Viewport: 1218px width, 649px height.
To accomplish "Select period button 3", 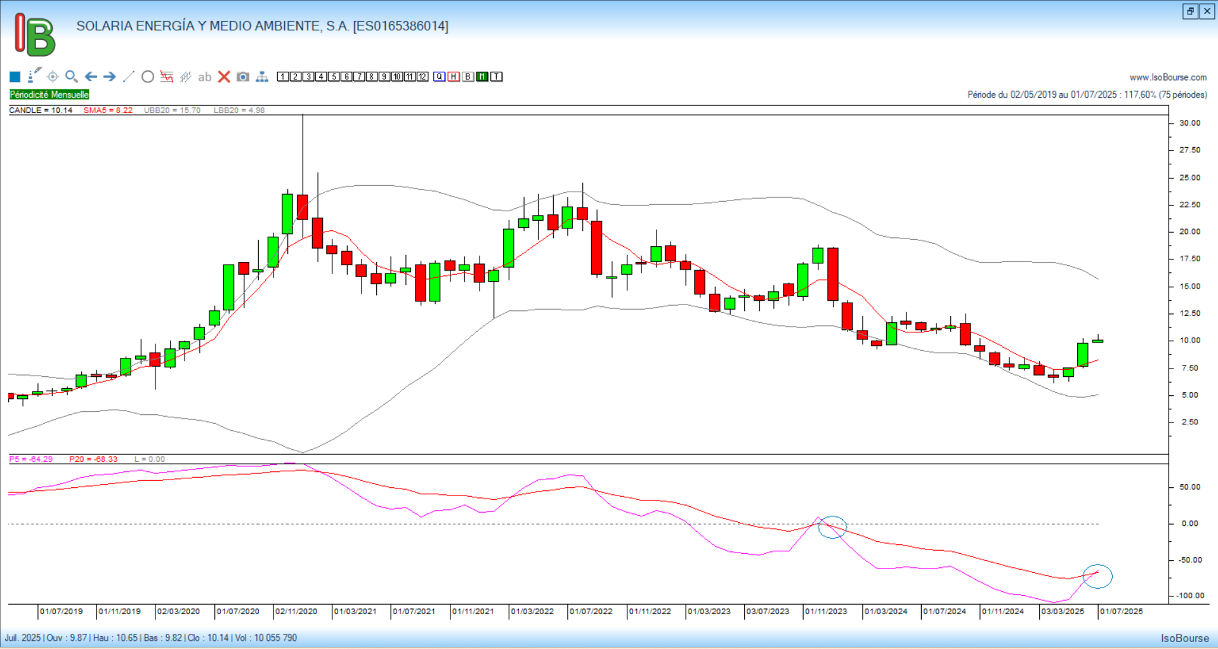I will [308, 77].
